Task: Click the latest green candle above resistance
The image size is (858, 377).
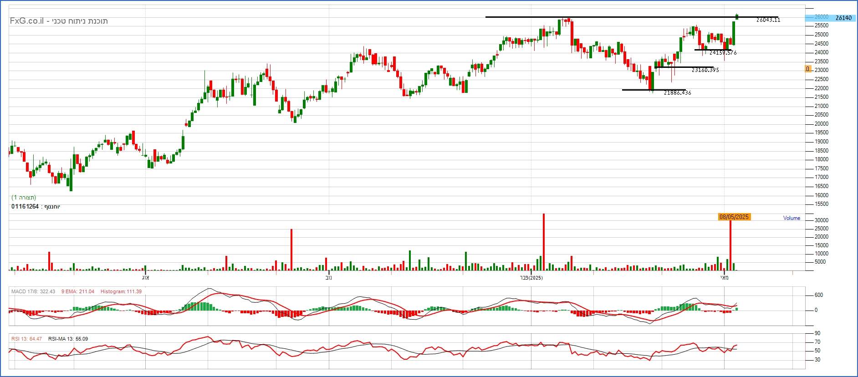Action: (x=737, y=17)
